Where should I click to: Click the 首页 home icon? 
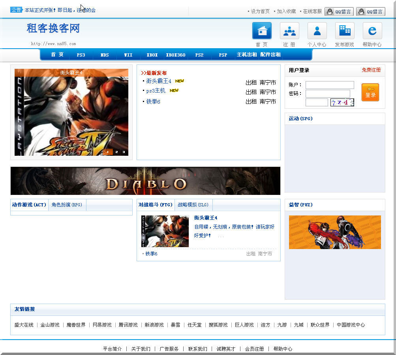(x=262, y=31)
